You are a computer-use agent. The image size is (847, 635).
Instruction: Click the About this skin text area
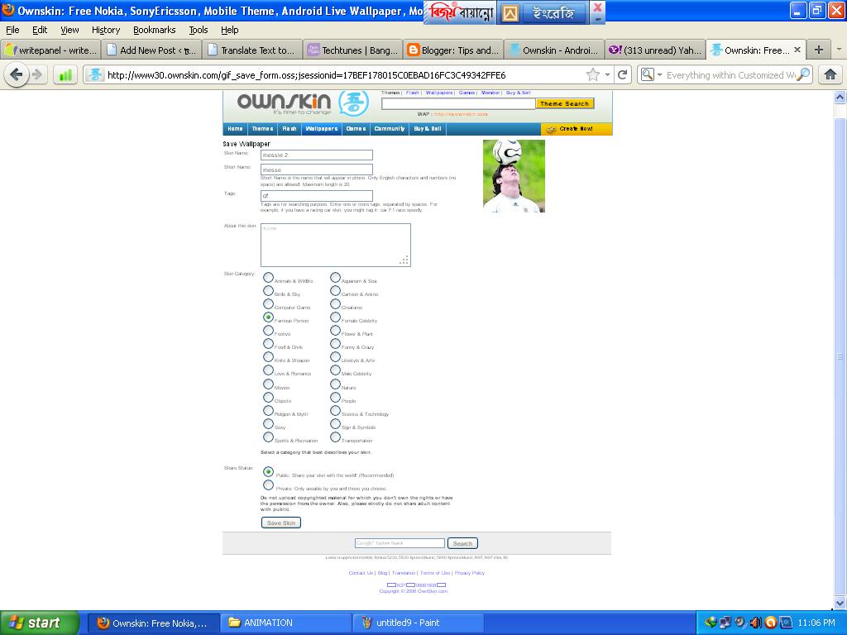click(336, 245)
